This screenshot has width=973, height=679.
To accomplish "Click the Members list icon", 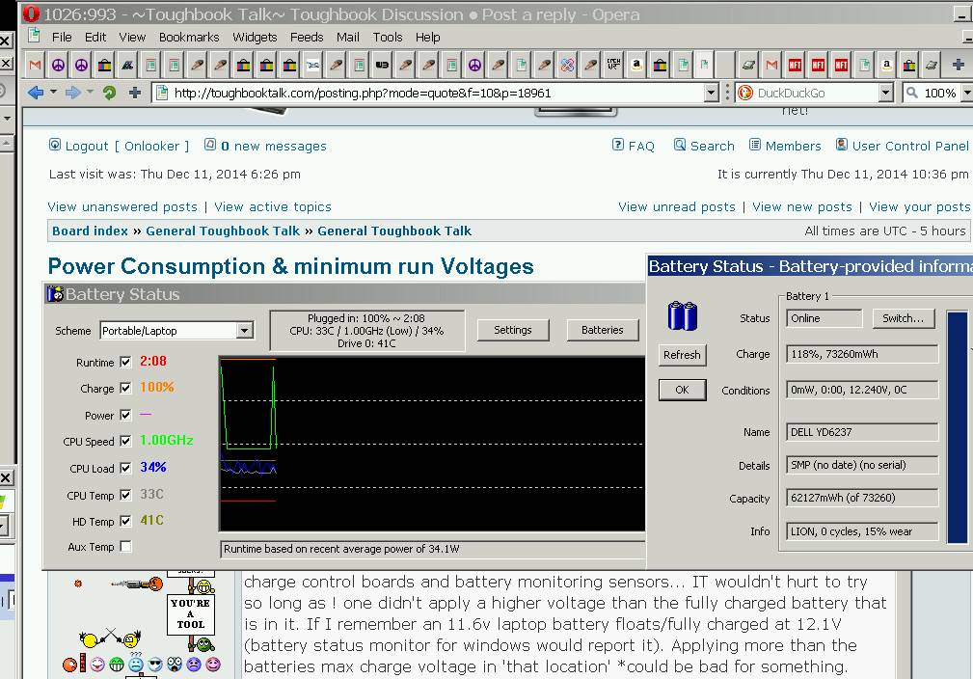I will click(x=754, y=145).
